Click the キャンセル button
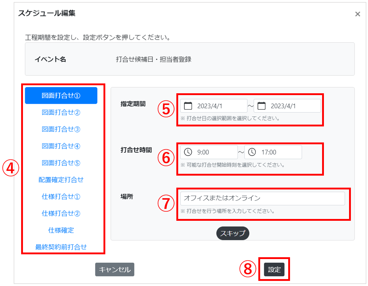The image size is (368, 286). tap(114, 270)
